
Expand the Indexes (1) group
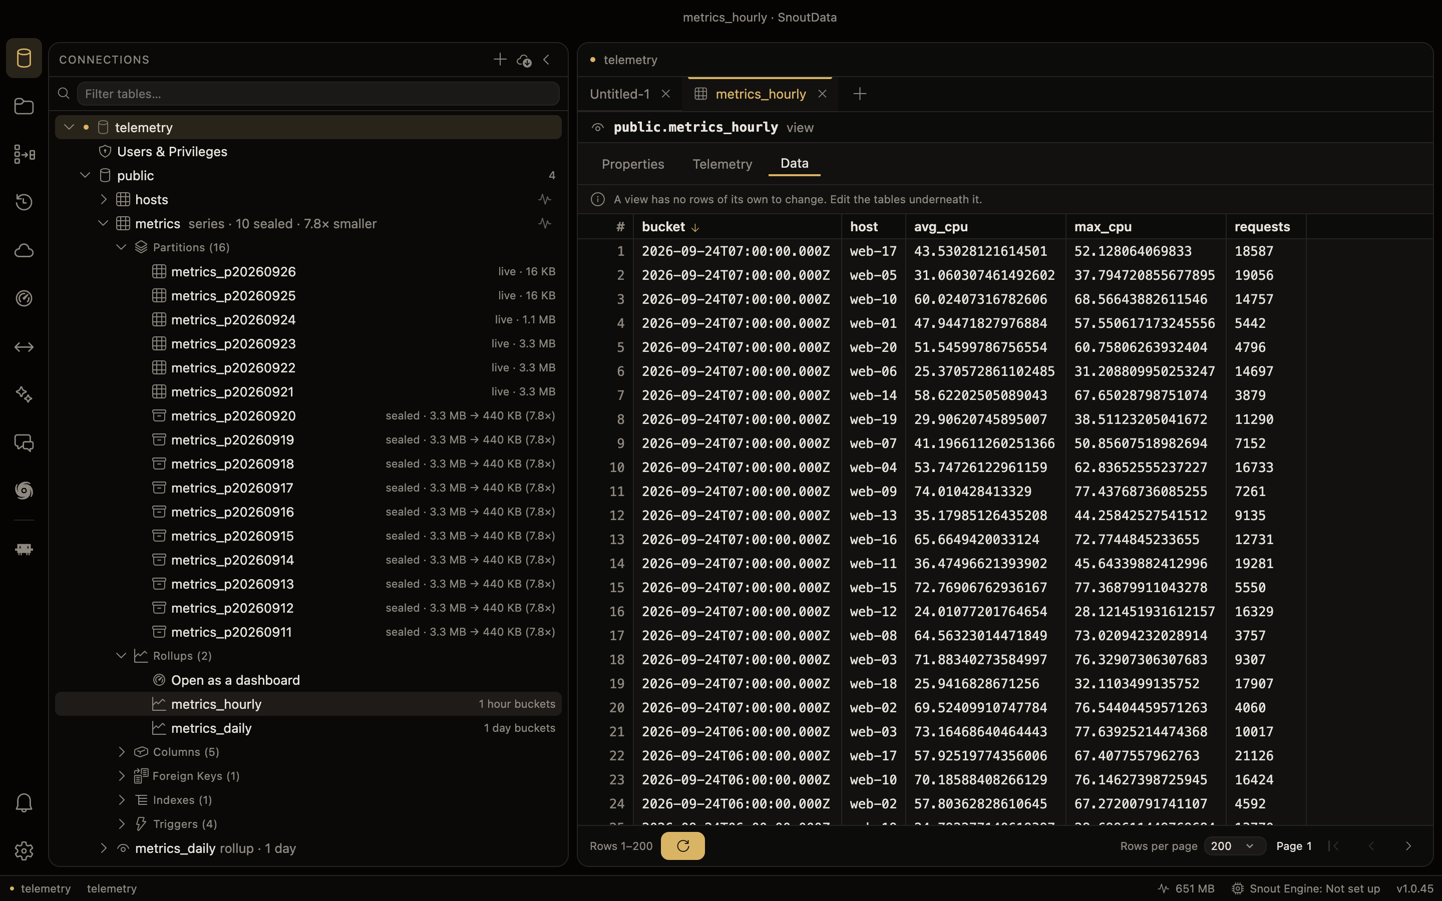(x=122, y=800)
